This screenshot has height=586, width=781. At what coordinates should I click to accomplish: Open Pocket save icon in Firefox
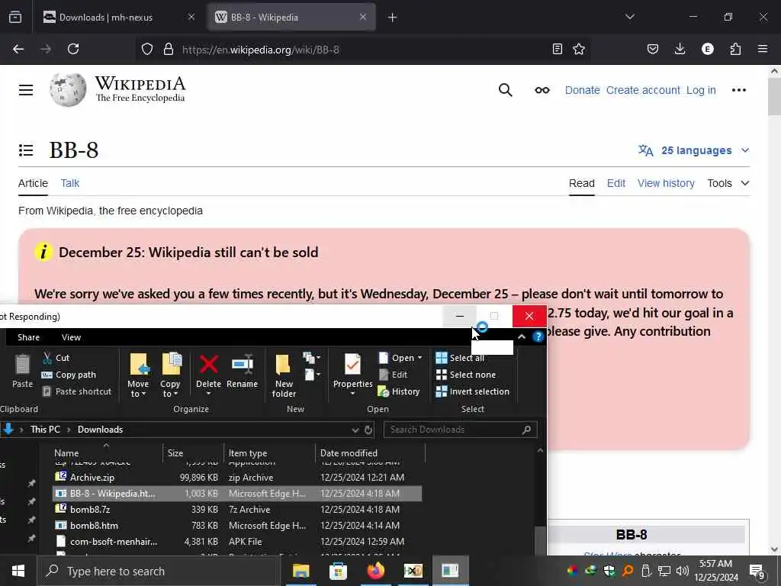[x=653, y=49]
